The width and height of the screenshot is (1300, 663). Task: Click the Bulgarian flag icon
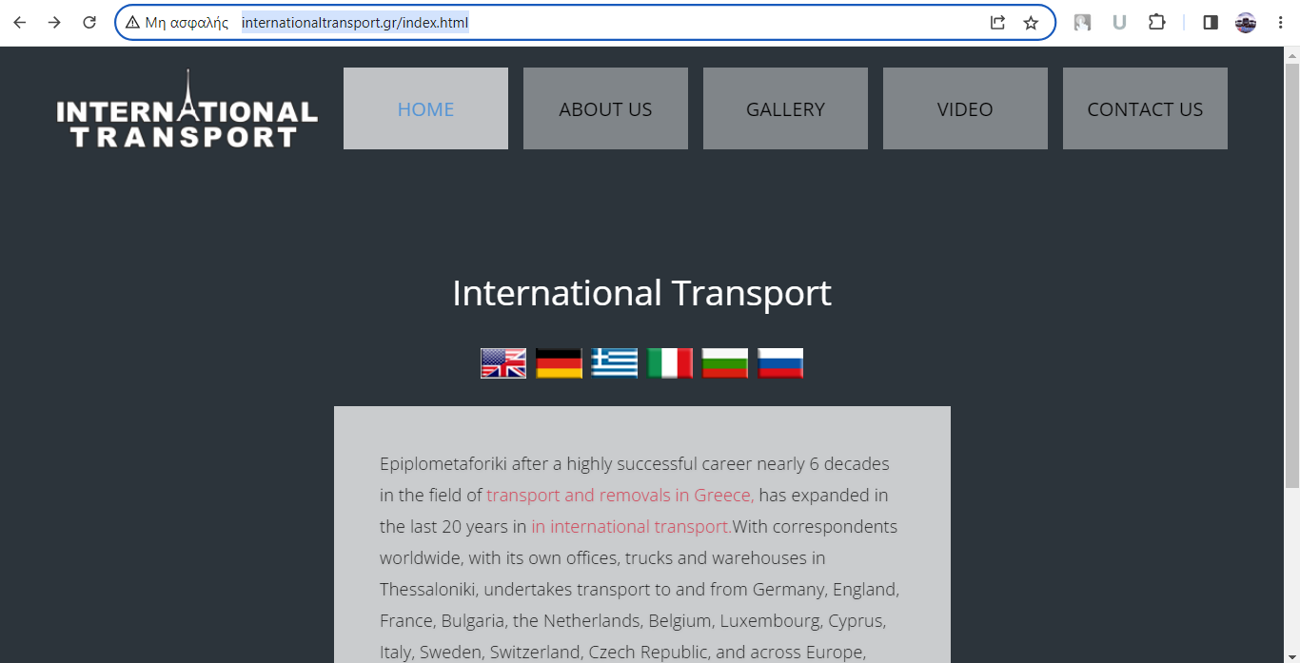click(725, 363)
